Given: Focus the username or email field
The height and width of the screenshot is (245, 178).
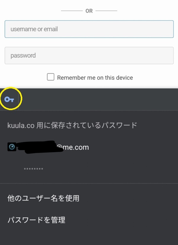Looking at the screenshot, I should pos(89,29).
